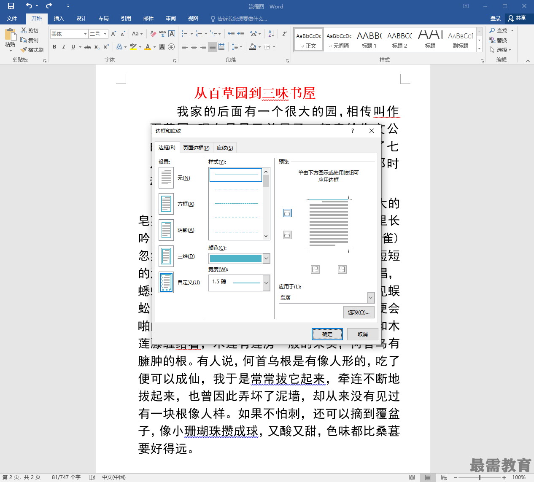Click the Redo arrow icon
The image size is (534, 482).
pos(49,6)
